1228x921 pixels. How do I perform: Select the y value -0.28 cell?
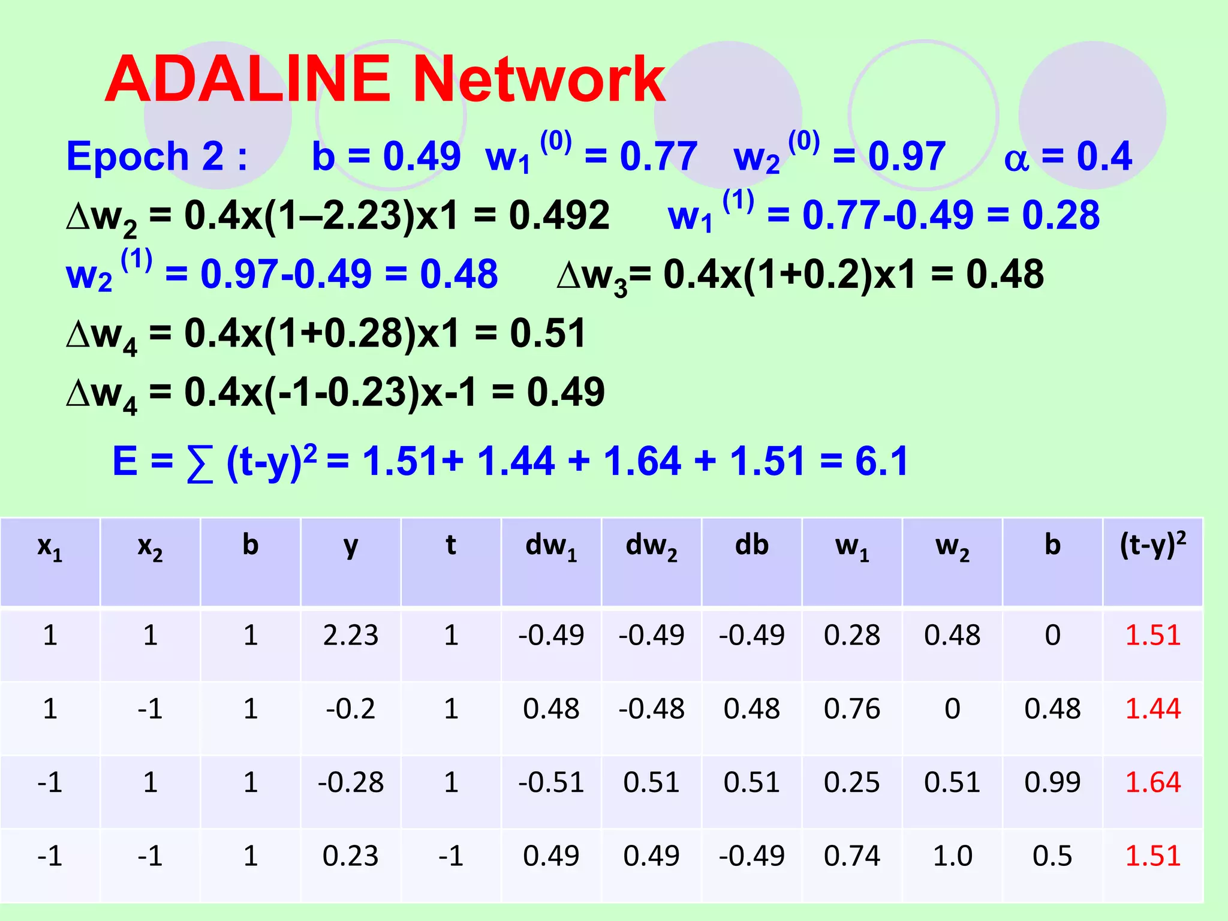pyautogui.click(x=351, y=782)
